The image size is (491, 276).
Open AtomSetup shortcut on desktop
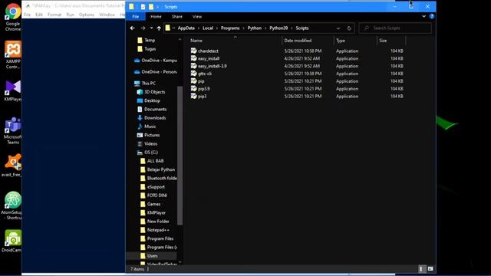(x=12, y=205)
